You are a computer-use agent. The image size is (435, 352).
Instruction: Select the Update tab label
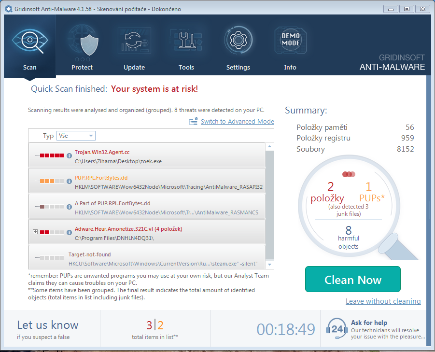(x=134, y=68)
